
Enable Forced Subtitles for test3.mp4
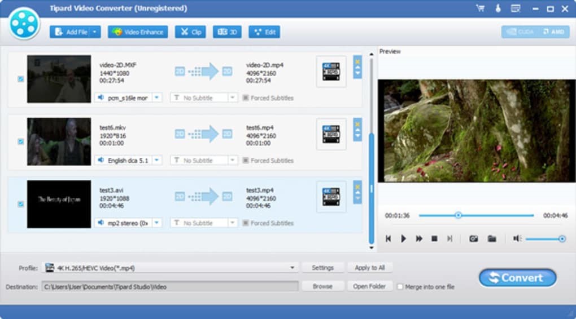[246, 223]
